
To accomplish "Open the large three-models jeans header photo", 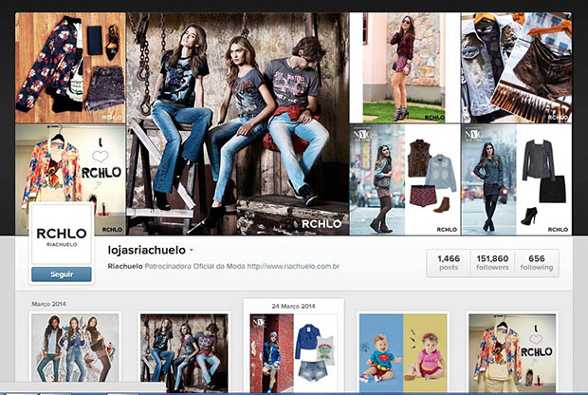I will pos(238,123).
